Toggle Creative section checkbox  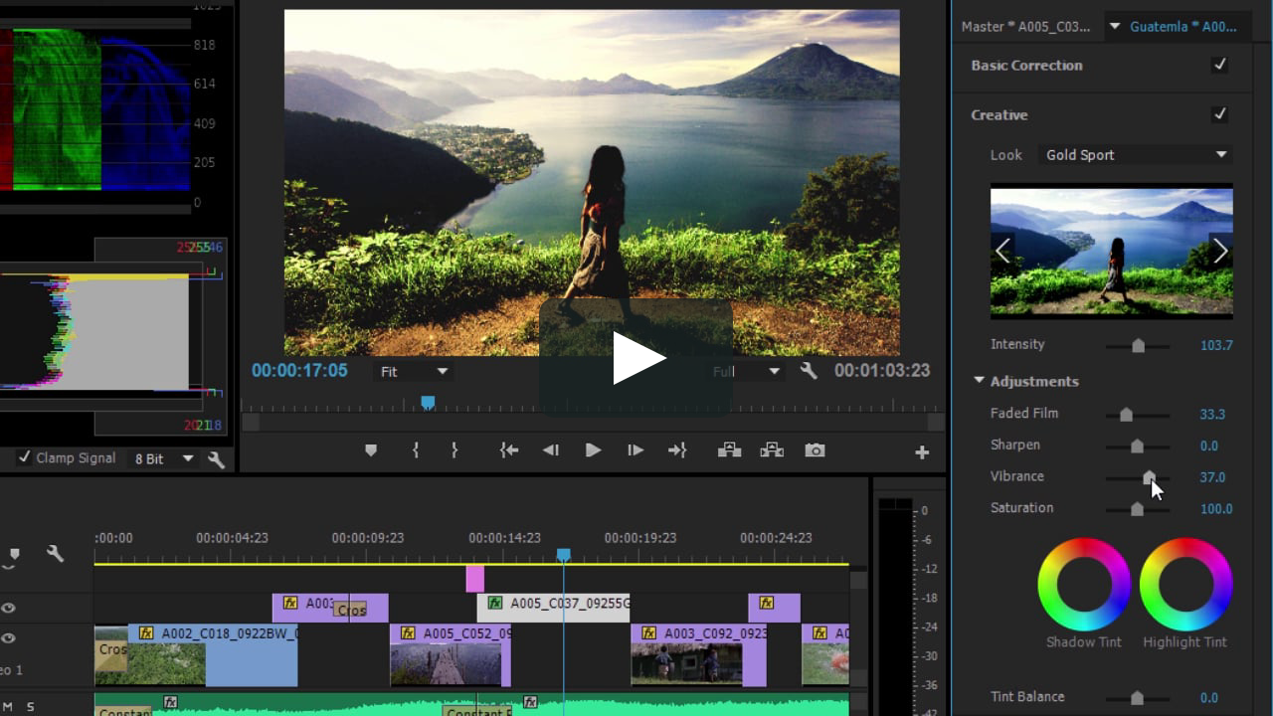pos(1219,114)
